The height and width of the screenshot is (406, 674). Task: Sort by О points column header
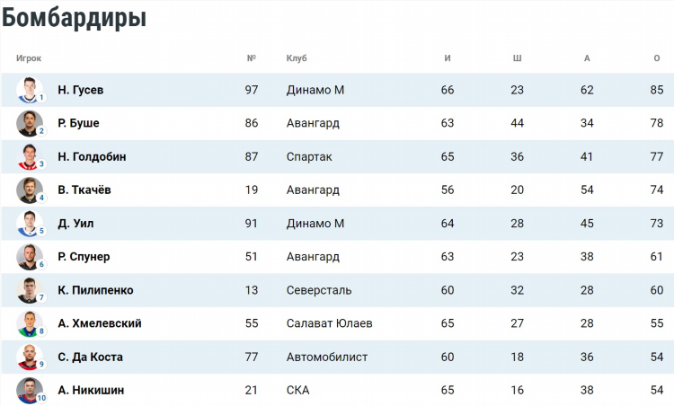[x=656, y=58]
